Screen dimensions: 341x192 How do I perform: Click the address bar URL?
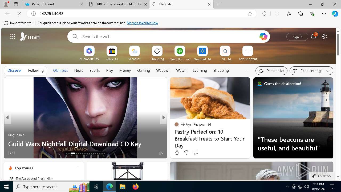tap(52, 14)
